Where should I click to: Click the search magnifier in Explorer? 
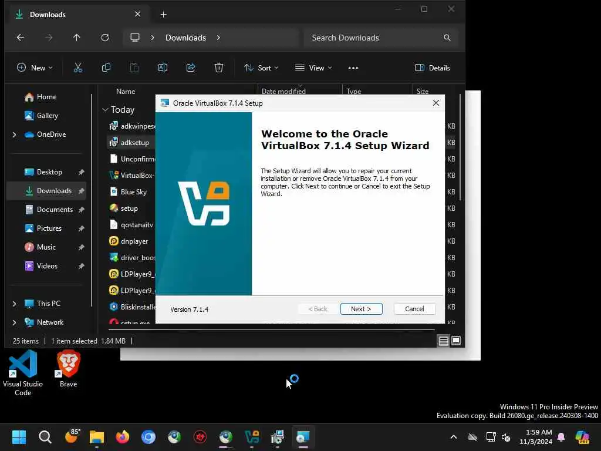(447, 38)
